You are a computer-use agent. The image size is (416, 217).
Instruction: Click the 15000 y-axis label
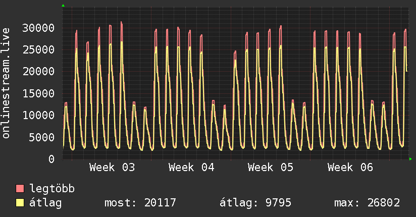tap(38, 93)
